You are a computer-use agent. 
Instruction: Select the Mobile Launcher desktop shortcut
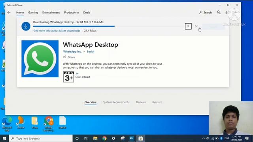(x=48, y=123)
